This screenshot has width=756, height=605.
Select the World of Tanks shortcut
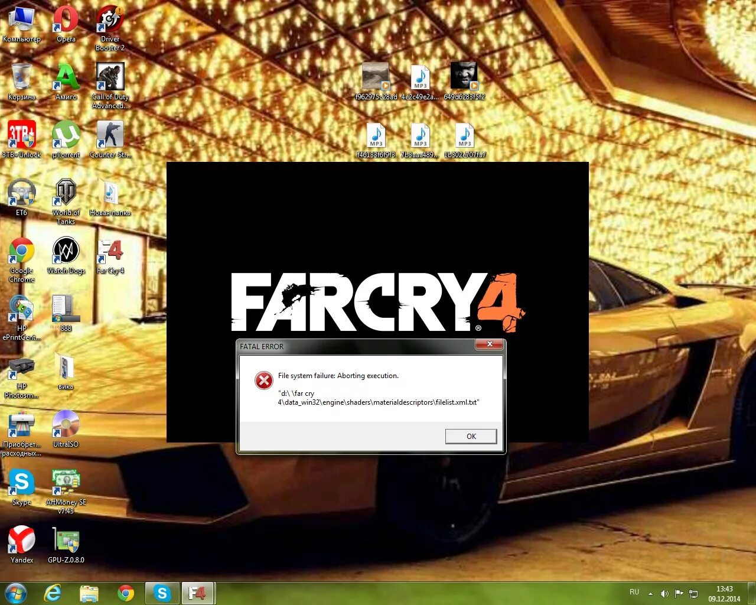66,201
